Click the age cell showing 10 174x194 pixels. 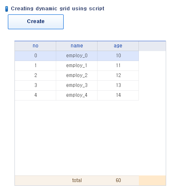coord(118,56)
